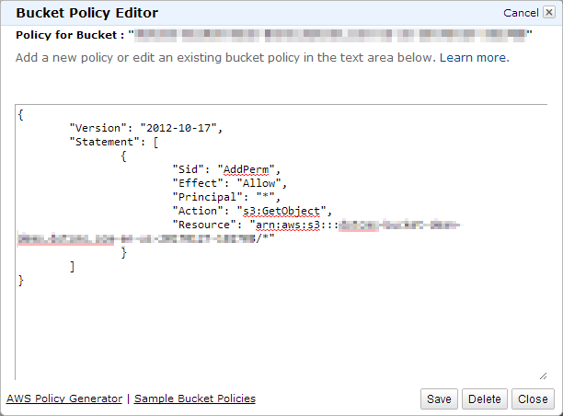The image size is (563, 416).
Task: Open the Learn more link
Action: (474, 57)
